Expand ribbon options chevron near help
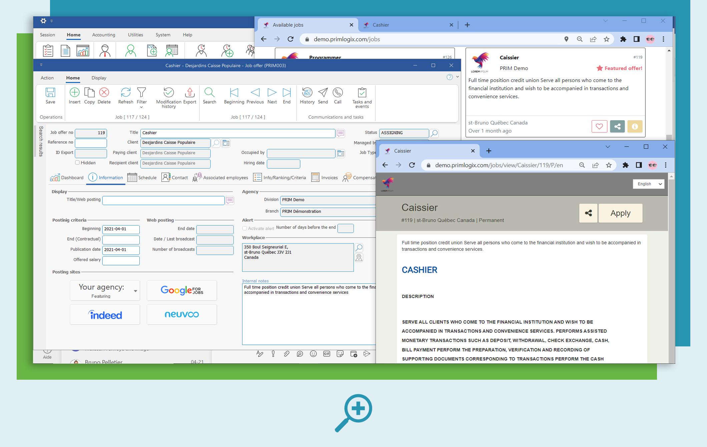 click(458, 77)
